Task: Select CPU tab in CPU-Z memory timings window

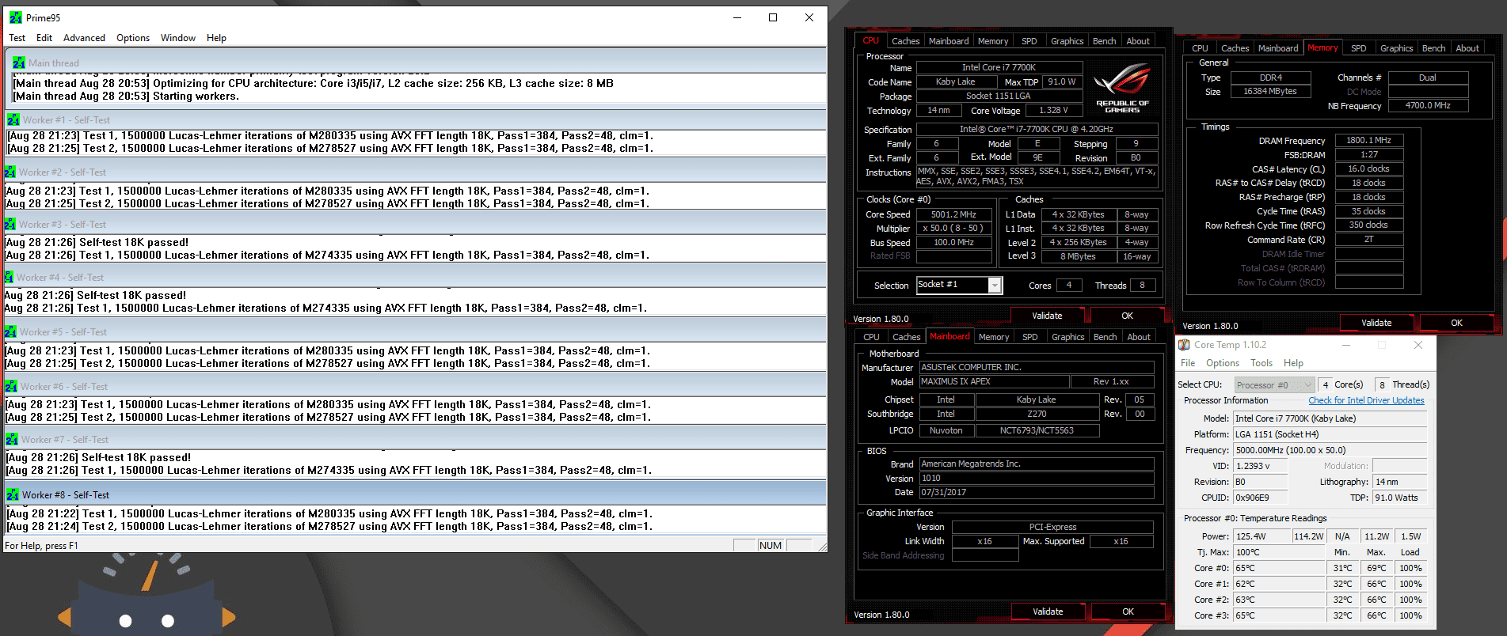Action: pos(1200,48)
